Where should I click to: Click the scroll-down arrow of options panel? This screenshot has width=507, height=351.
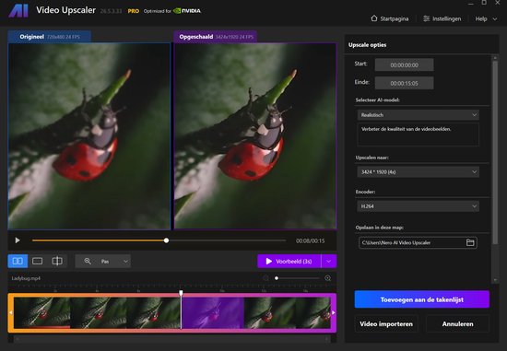tap(495, 280)
